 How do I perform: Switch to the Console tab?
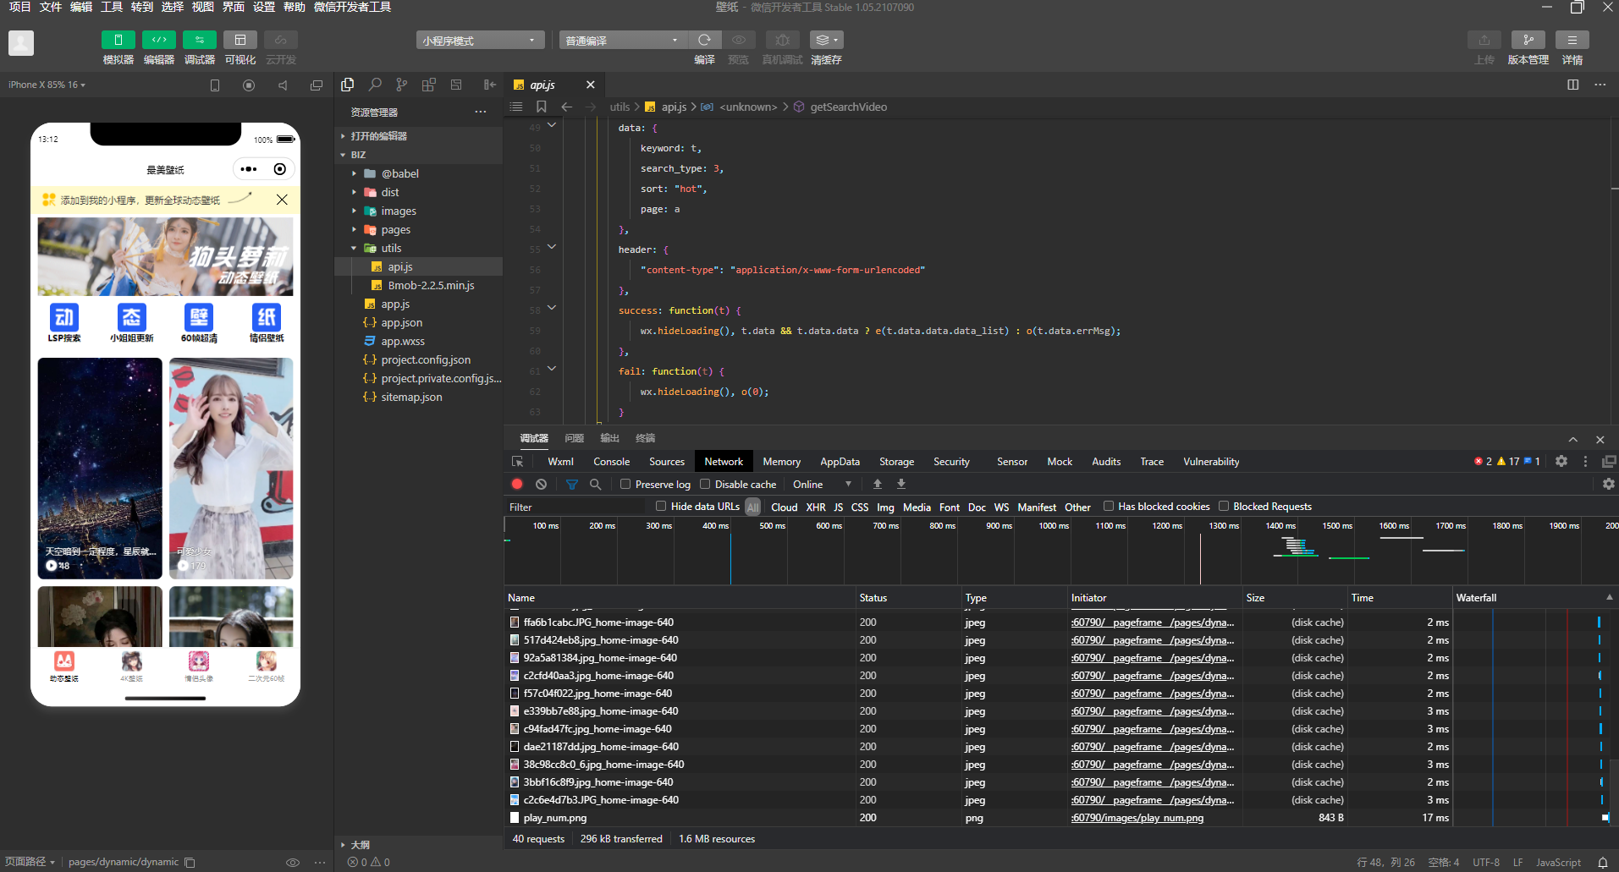tap(611, 462)
